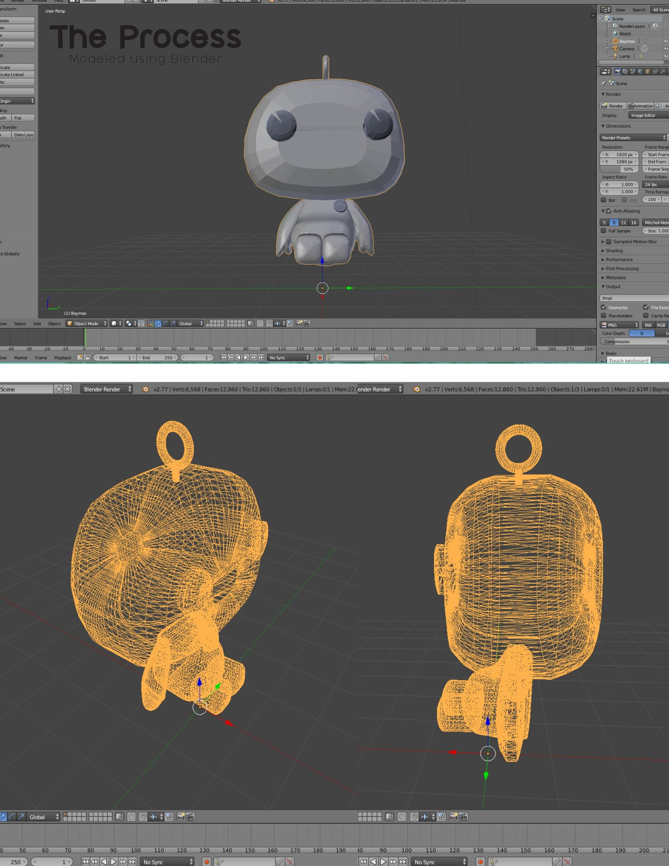This screenshot has height=866, width=669.
Task: Click the OpenGL render image icon in top window
Action: [x=299, y=323]
